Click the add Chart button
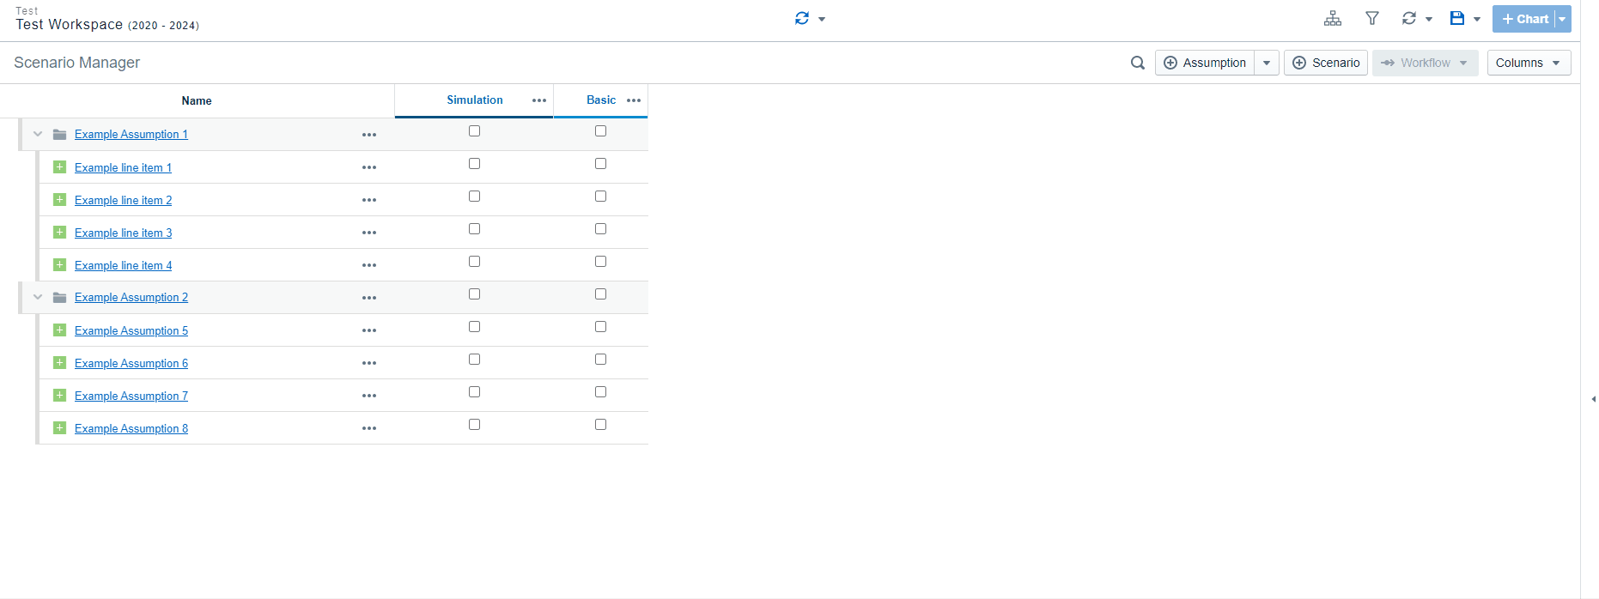This screenshot has height=599, width=1599. pyautogui.click(x=1524, y=19)
